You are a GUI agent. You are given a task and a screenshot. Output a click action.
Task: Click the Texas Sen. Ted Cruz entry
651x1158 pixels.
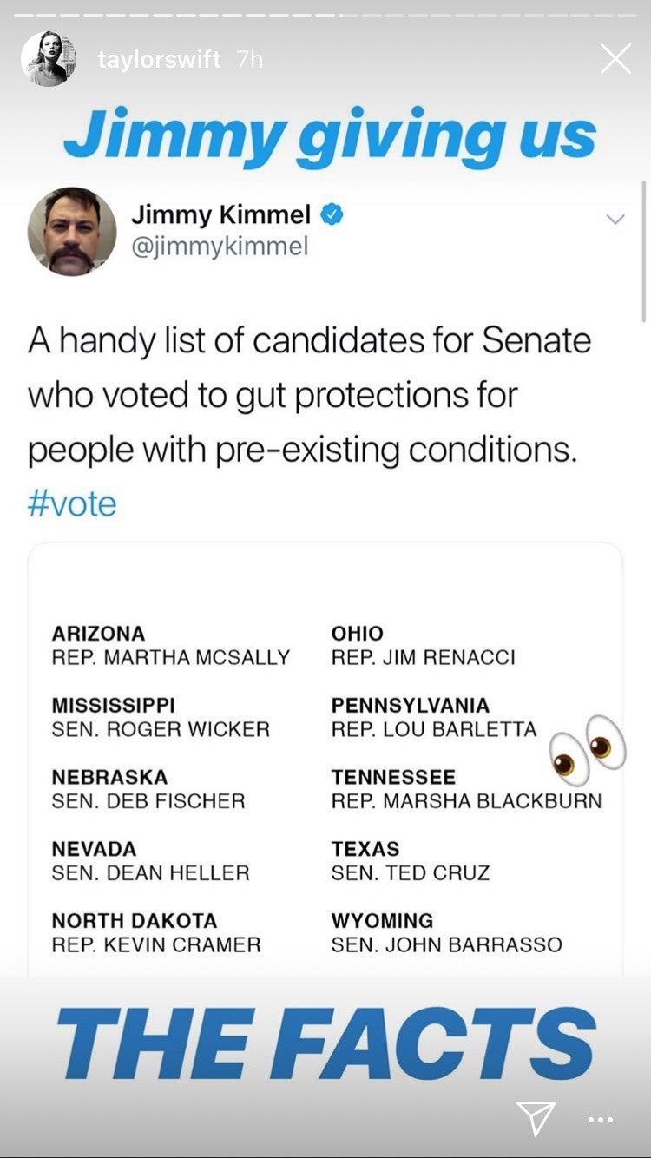[x=411, y=860]
